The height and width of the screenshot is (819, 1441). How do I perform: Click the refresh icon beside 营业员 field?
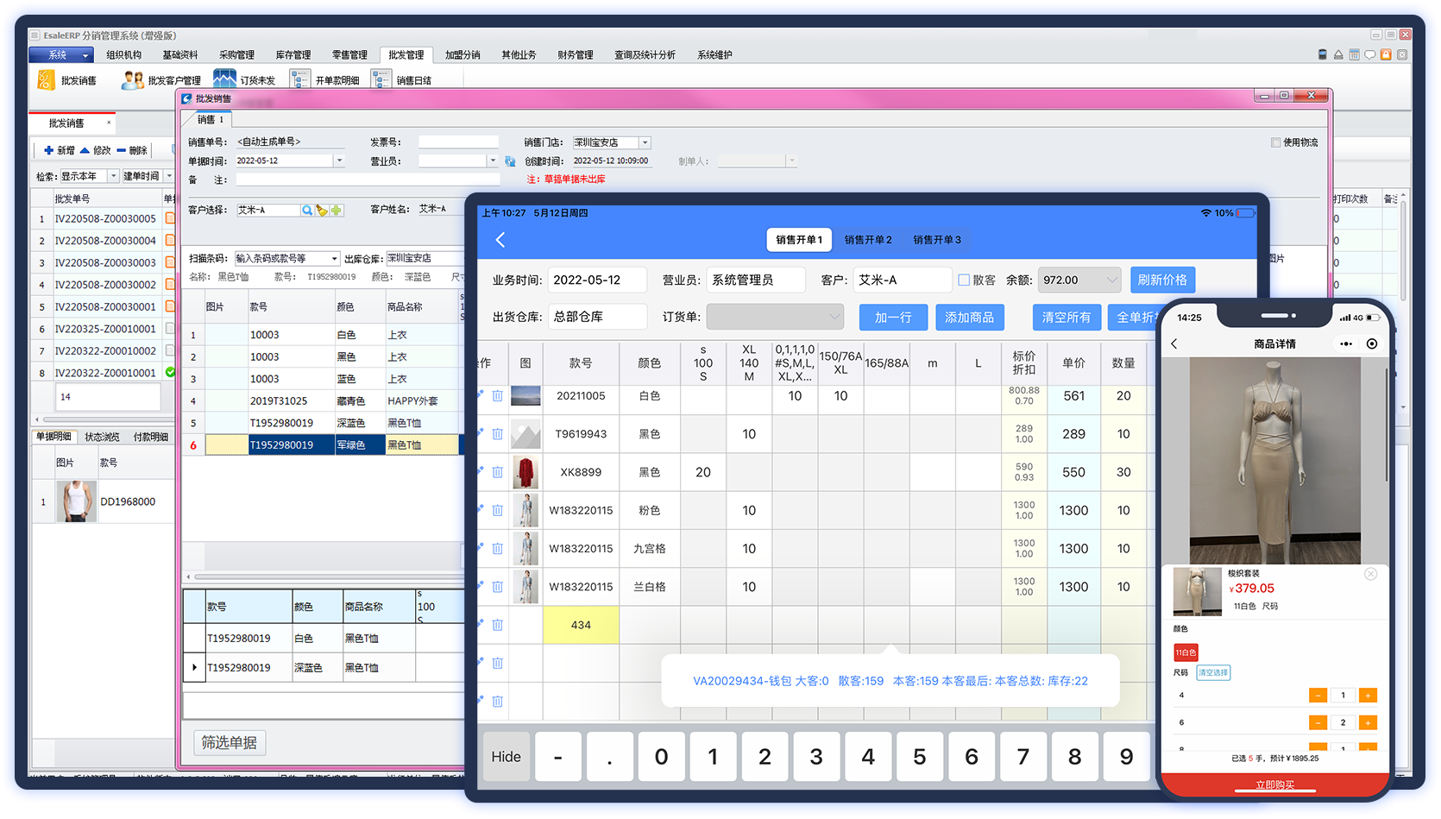[510, 161]
